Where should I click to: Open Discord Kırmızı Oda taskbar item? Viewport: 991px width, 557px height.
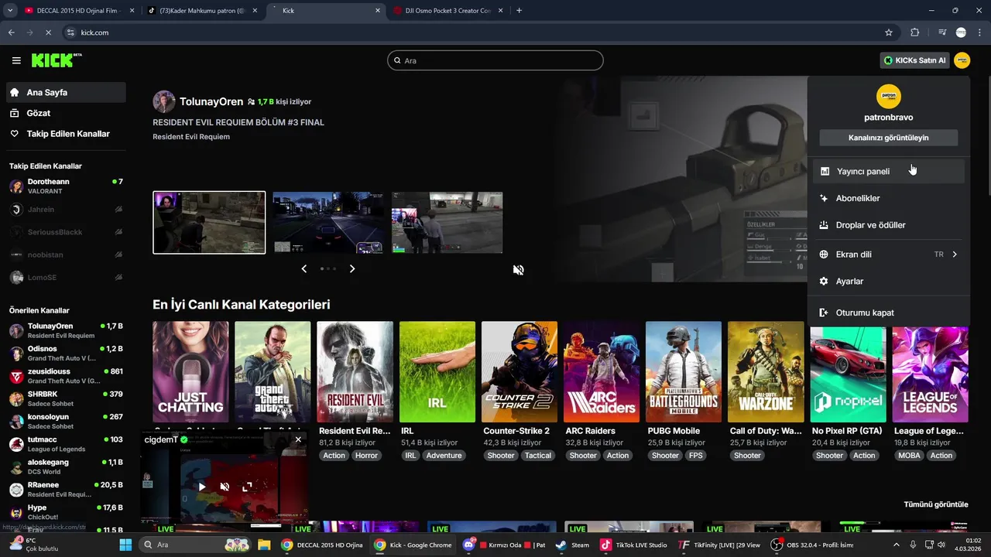[504, 545]
